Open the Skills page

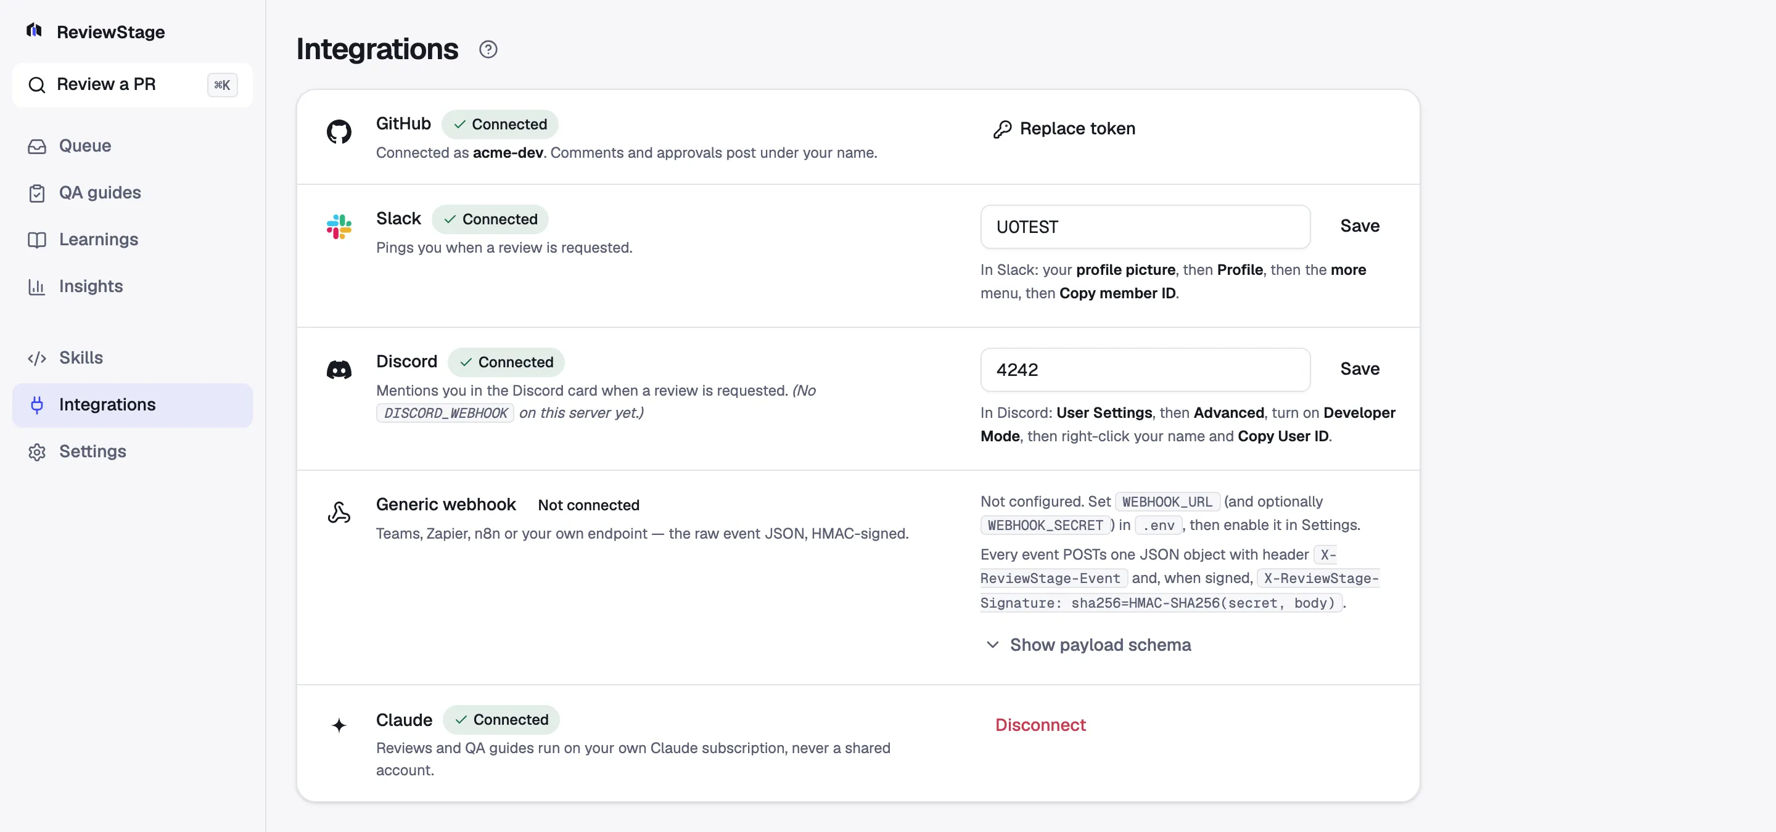pyautogui.click(x=133, y=358)
